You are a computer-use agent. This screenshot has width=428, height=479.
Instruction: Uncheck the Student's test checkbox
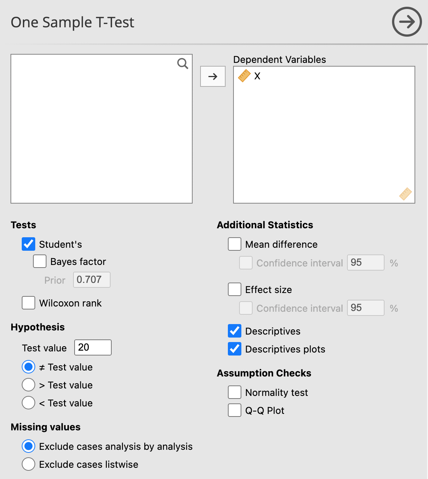click(x=28, y=244)
